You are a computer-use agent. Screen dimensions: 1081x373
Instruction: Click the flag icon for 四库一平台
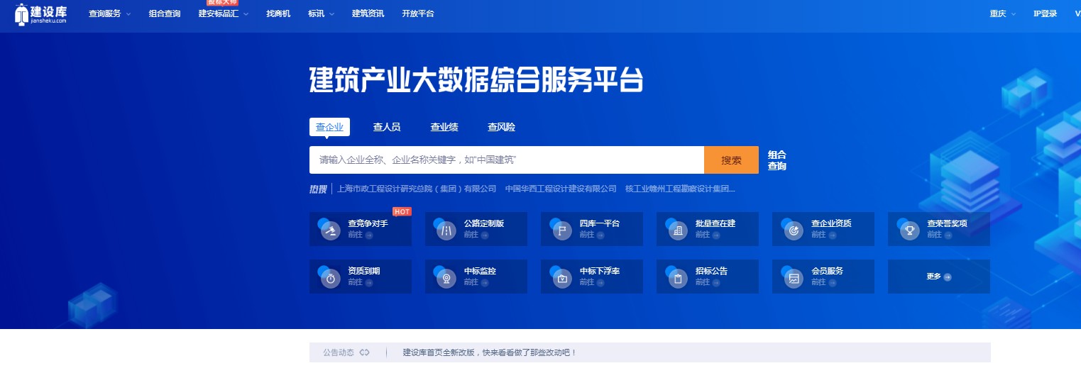pyautogui.click(x=561, y=231)
